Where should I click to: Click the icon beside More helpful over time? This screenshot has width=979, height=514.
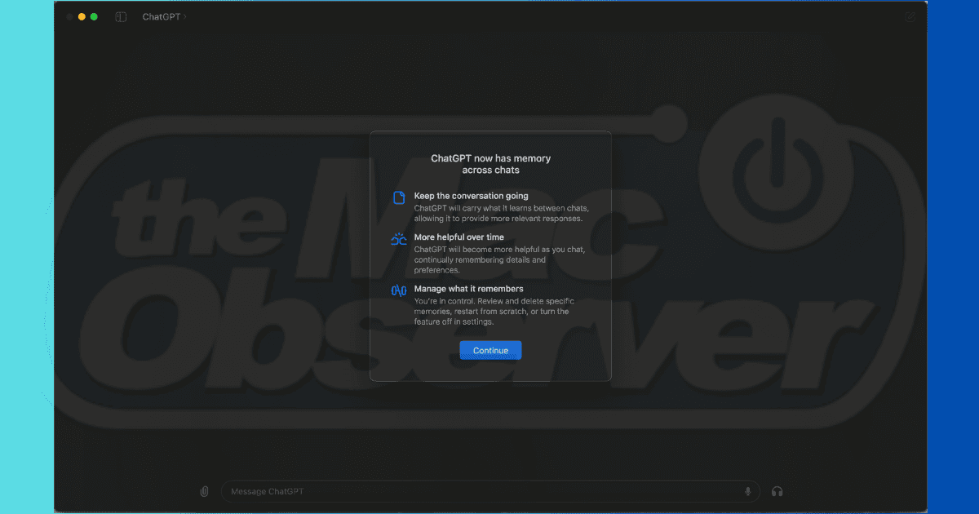399,240
